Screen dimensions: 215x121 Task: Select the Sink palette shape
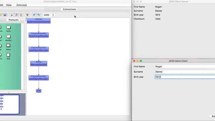pyautogui.click(x=8, y=56)
